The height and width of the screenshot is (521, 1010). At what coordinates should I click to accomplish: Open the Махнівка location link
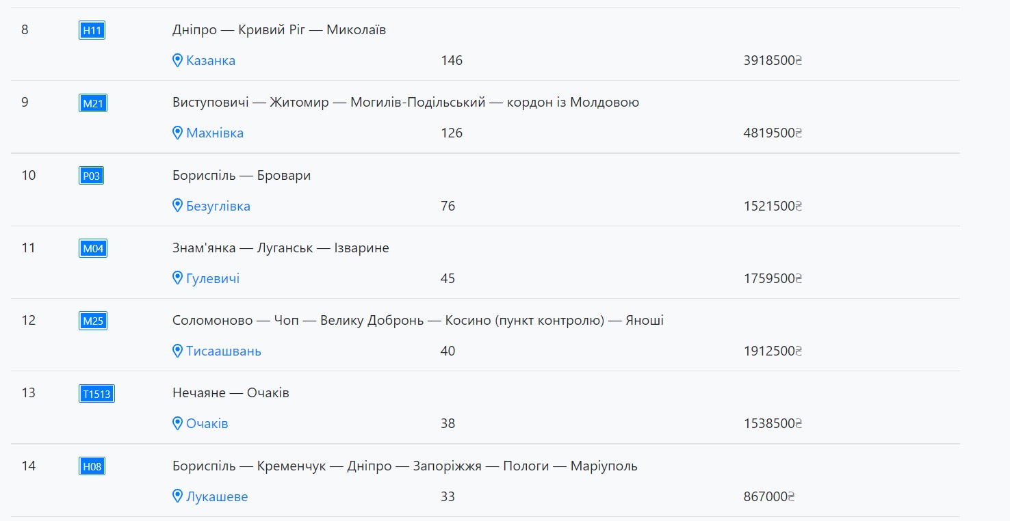pyautogui.click(x=215, y=133)
